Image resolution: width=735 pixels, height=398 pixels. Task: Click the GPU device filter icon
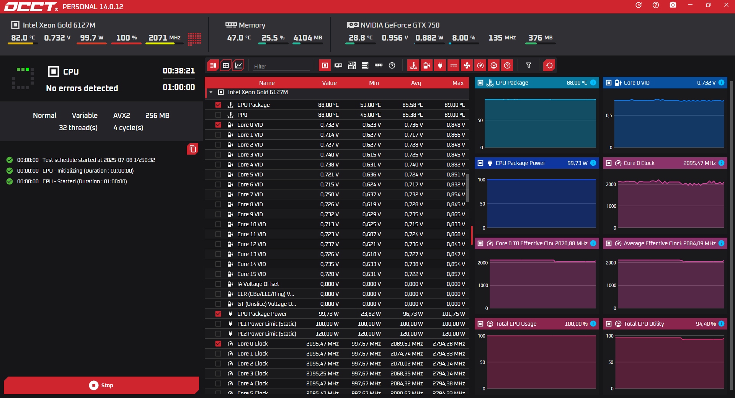tap(338, 65)
